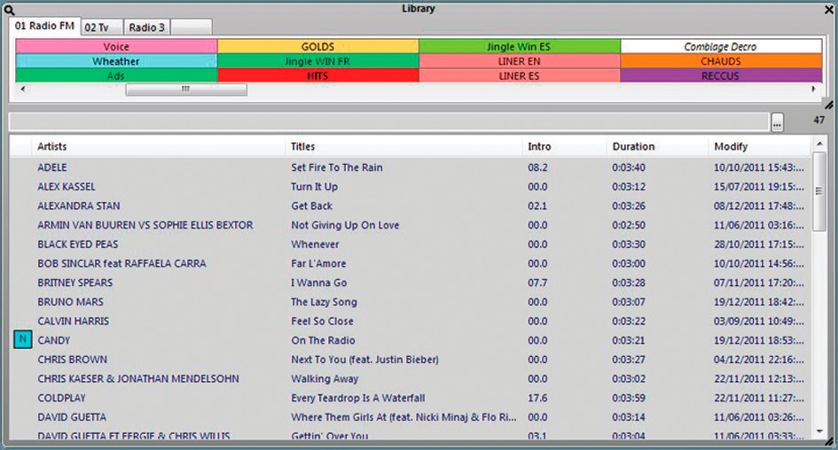Click the library search input field

click(x=388, y=122)
